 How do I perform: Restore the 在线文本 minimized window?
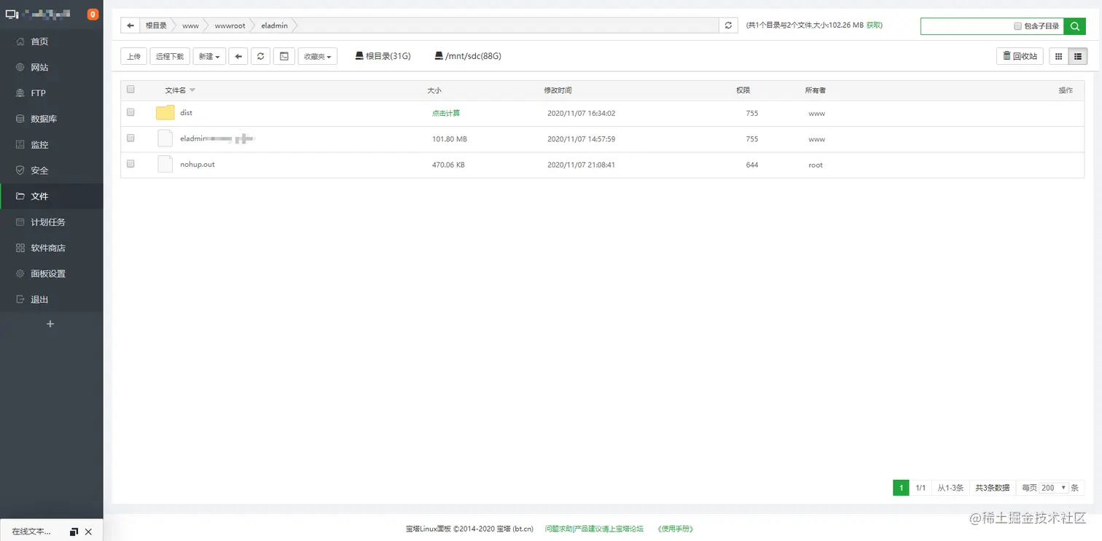coord(74,532)
